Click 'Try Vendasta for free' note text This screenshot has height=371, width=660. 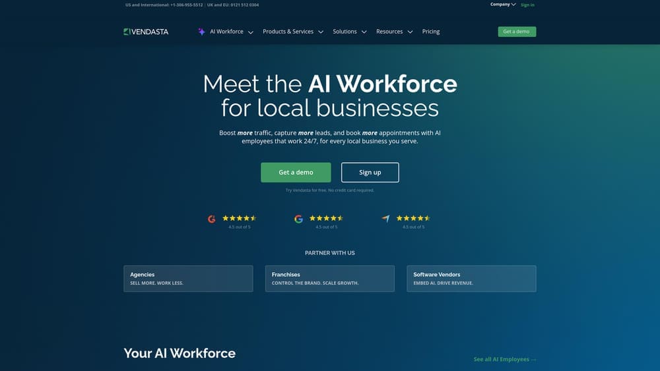330,190
